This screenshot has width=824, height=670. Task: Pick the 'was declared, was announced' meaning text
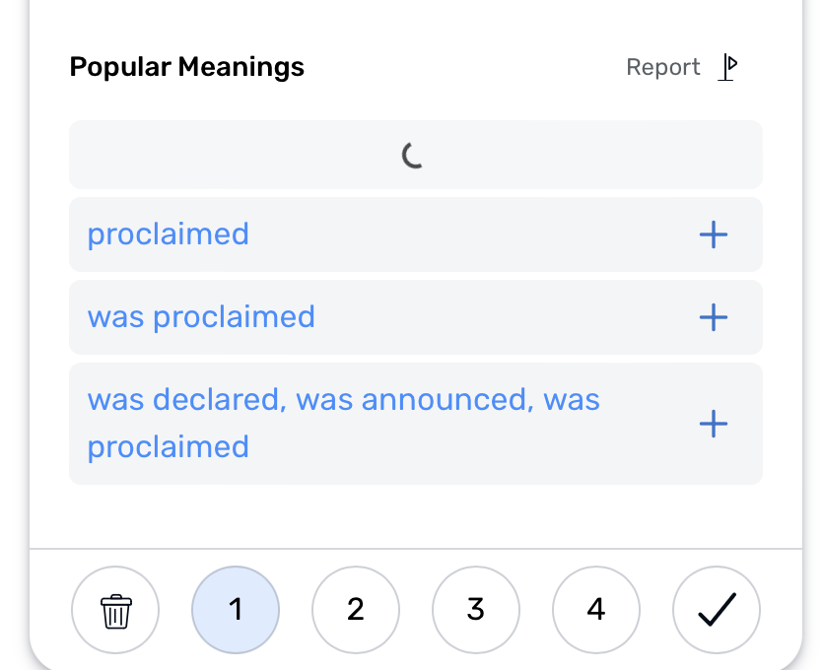(x=344, y=424)
